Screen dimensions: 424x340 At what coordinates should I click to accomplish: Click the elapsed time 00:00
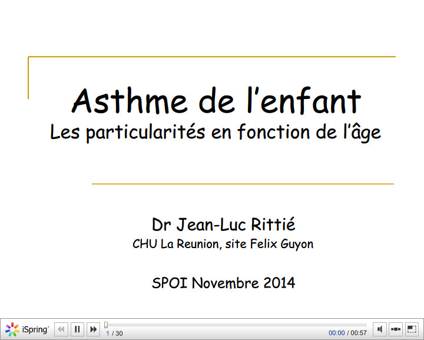[336, 334]
